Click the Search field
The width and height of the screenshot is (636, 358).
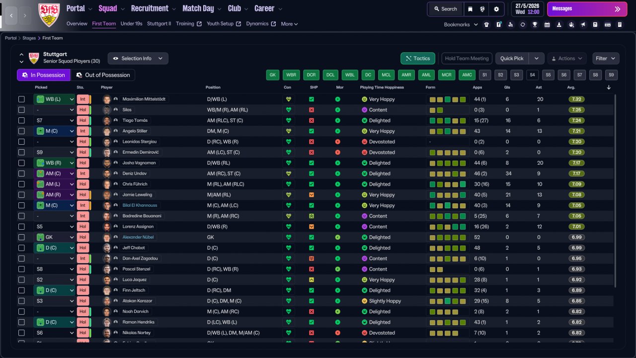tap(445, 9)
